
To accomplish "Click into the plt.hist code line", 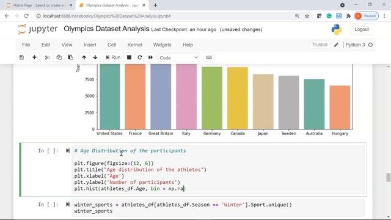I will (130, 189).
